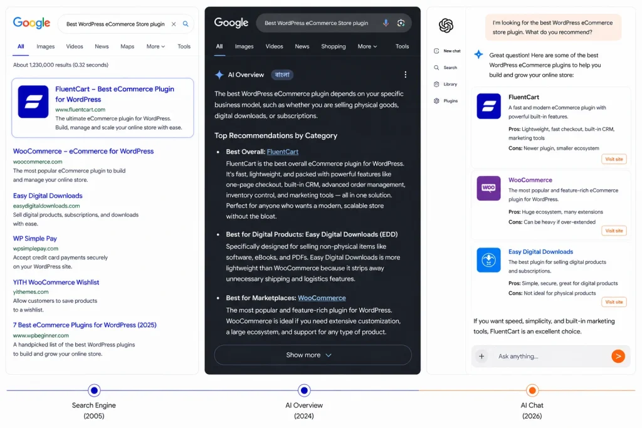Click the Bengali language badge beside AI Overview
This screenshot has width=642, height=428.
282,75
